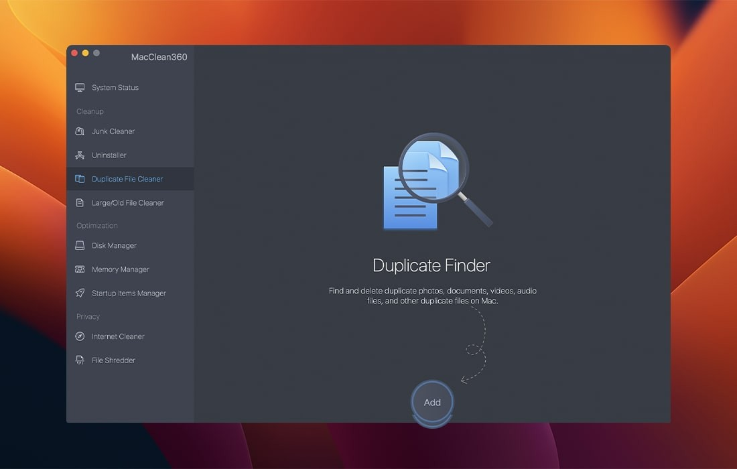Click the Duplicate Finder heading text
This screenshot has width=737, height=469.
tap(431, 265)
